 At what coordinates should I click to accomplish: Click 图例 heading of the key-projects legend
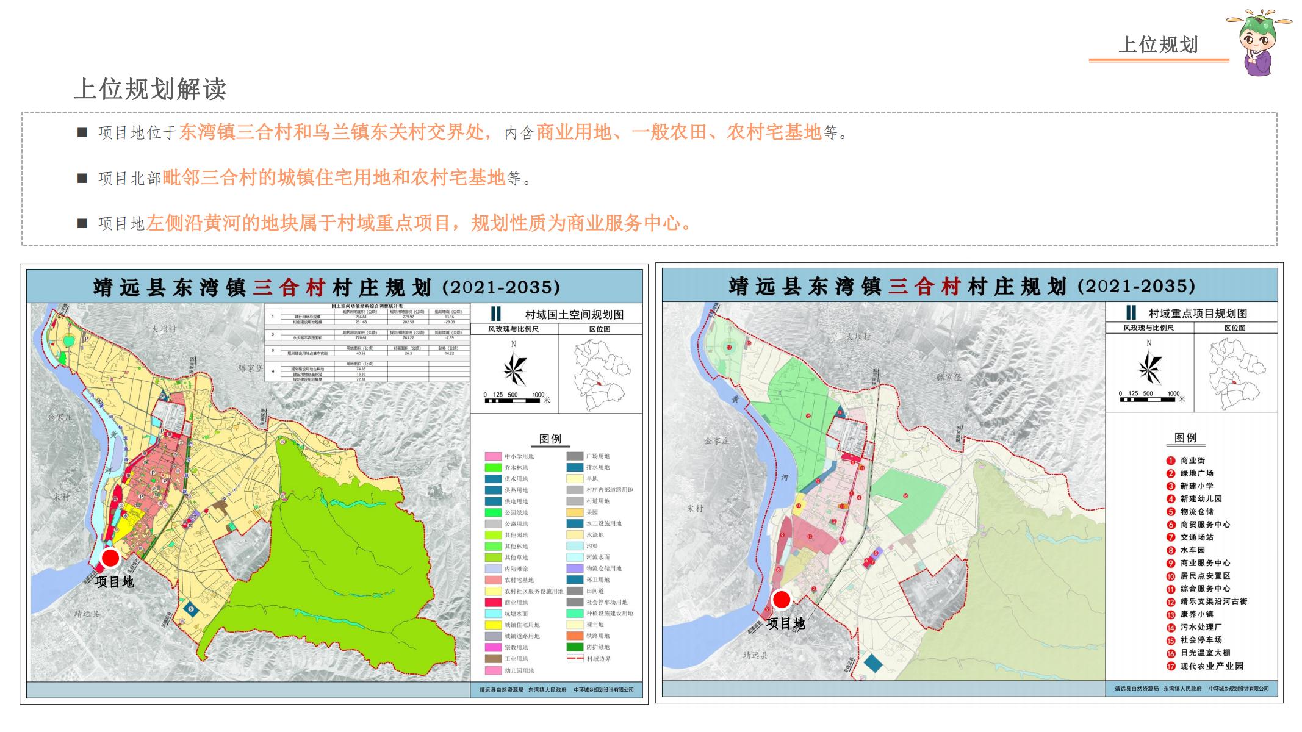(x=1185, y=438)
